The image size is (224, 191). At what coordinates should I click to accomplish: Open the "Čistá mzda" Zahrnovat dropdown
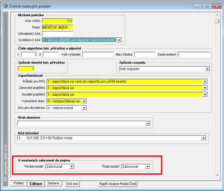coord(147,166)
